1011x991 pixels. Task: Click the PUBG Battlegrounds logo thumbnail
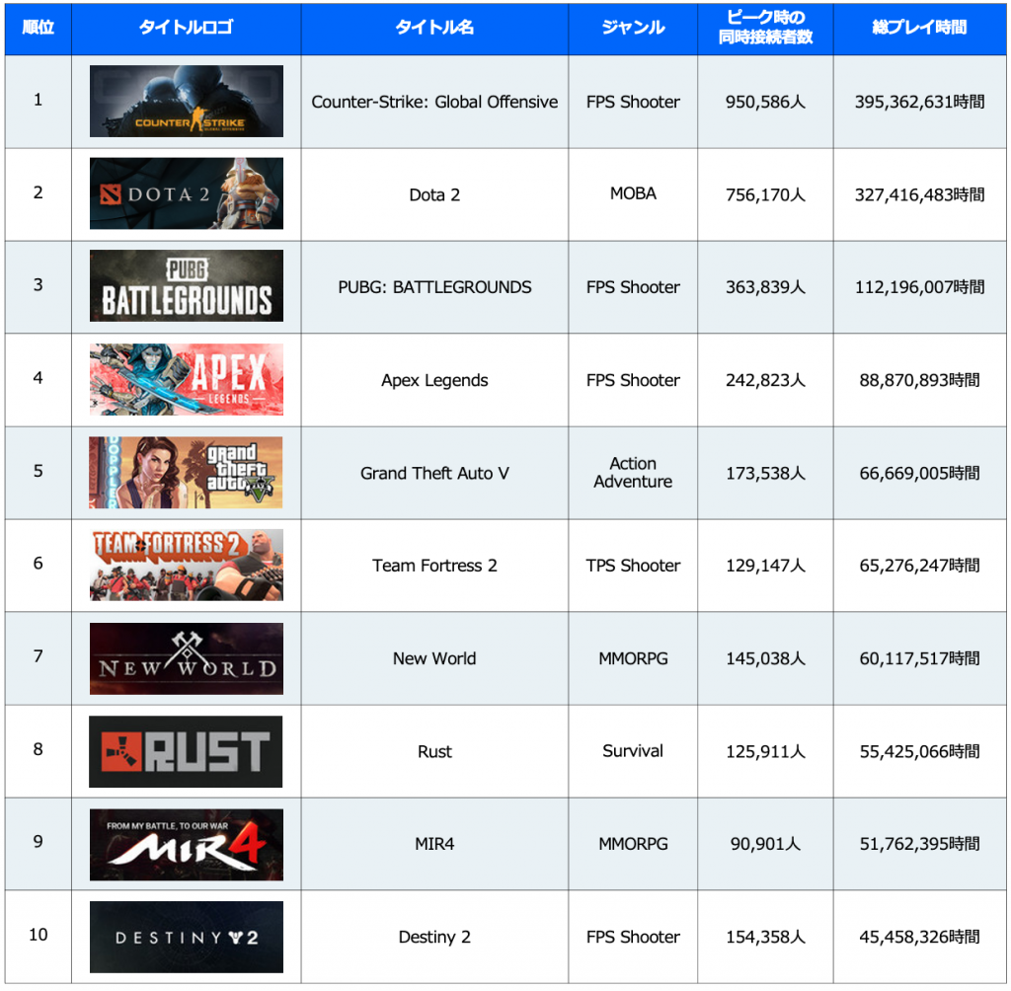click(x=187, y=285)
